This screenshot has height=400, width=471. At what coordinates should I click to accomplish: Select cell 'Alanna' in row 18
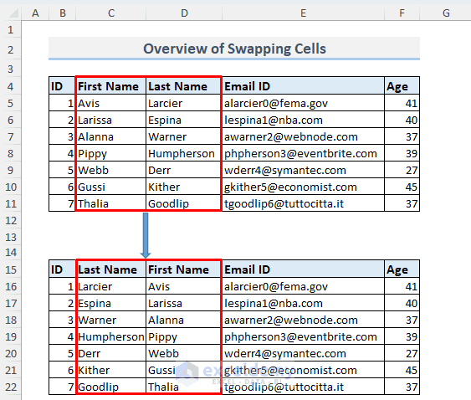coord(184,320)
